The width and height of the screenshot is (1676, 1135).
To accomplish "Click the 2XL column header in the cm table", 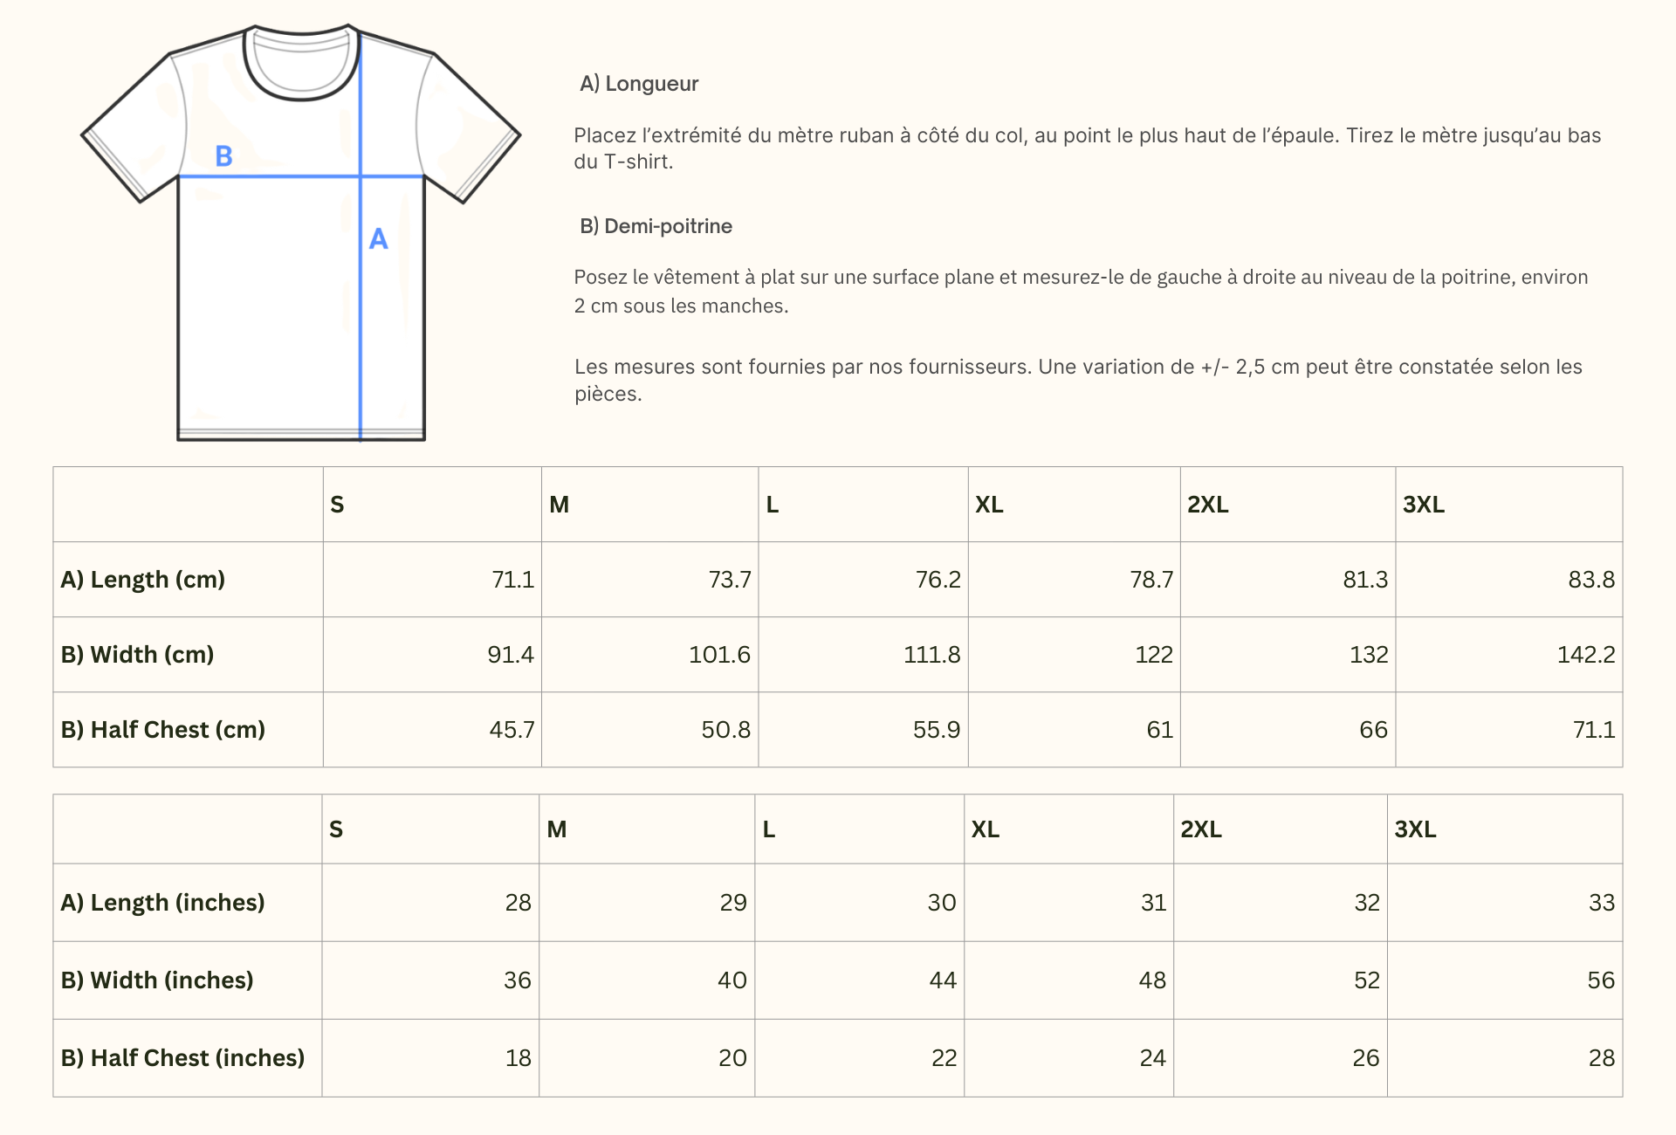I will tap(1208, 505).
